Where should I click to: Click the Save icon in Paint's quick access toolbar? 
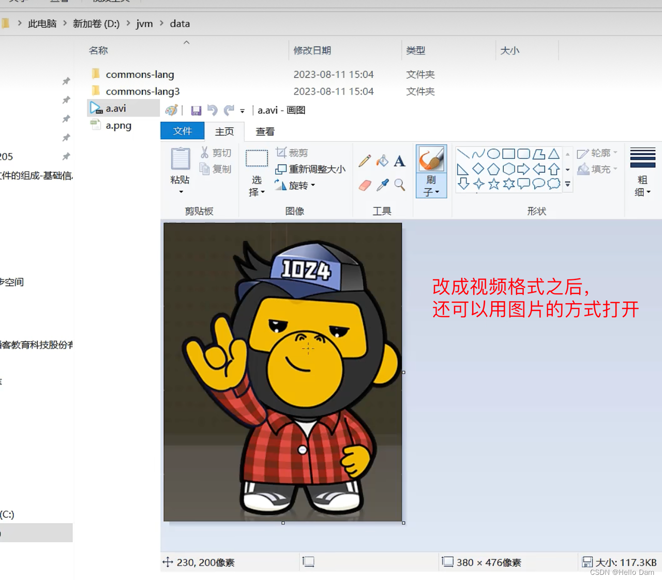tap(196, 110)
